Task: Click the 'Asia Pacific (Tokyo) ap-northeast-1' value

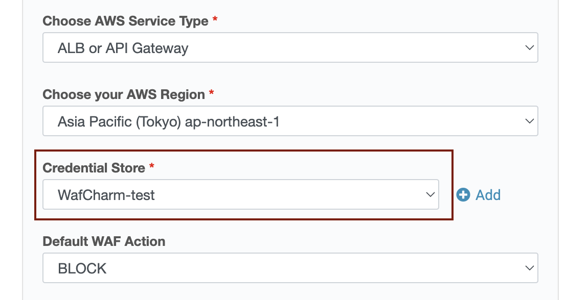Action: [x=168, y=122]
